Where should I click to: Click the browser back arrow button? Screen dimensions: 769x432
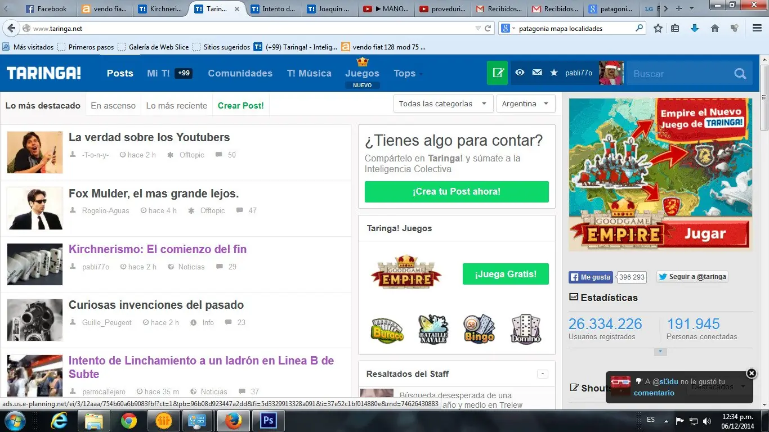(11, 28)
